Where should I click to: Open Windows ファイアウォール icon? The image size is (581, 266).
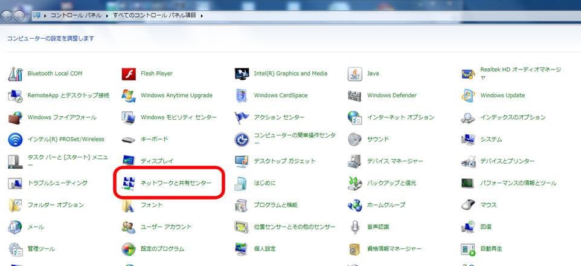click(15, 118)
